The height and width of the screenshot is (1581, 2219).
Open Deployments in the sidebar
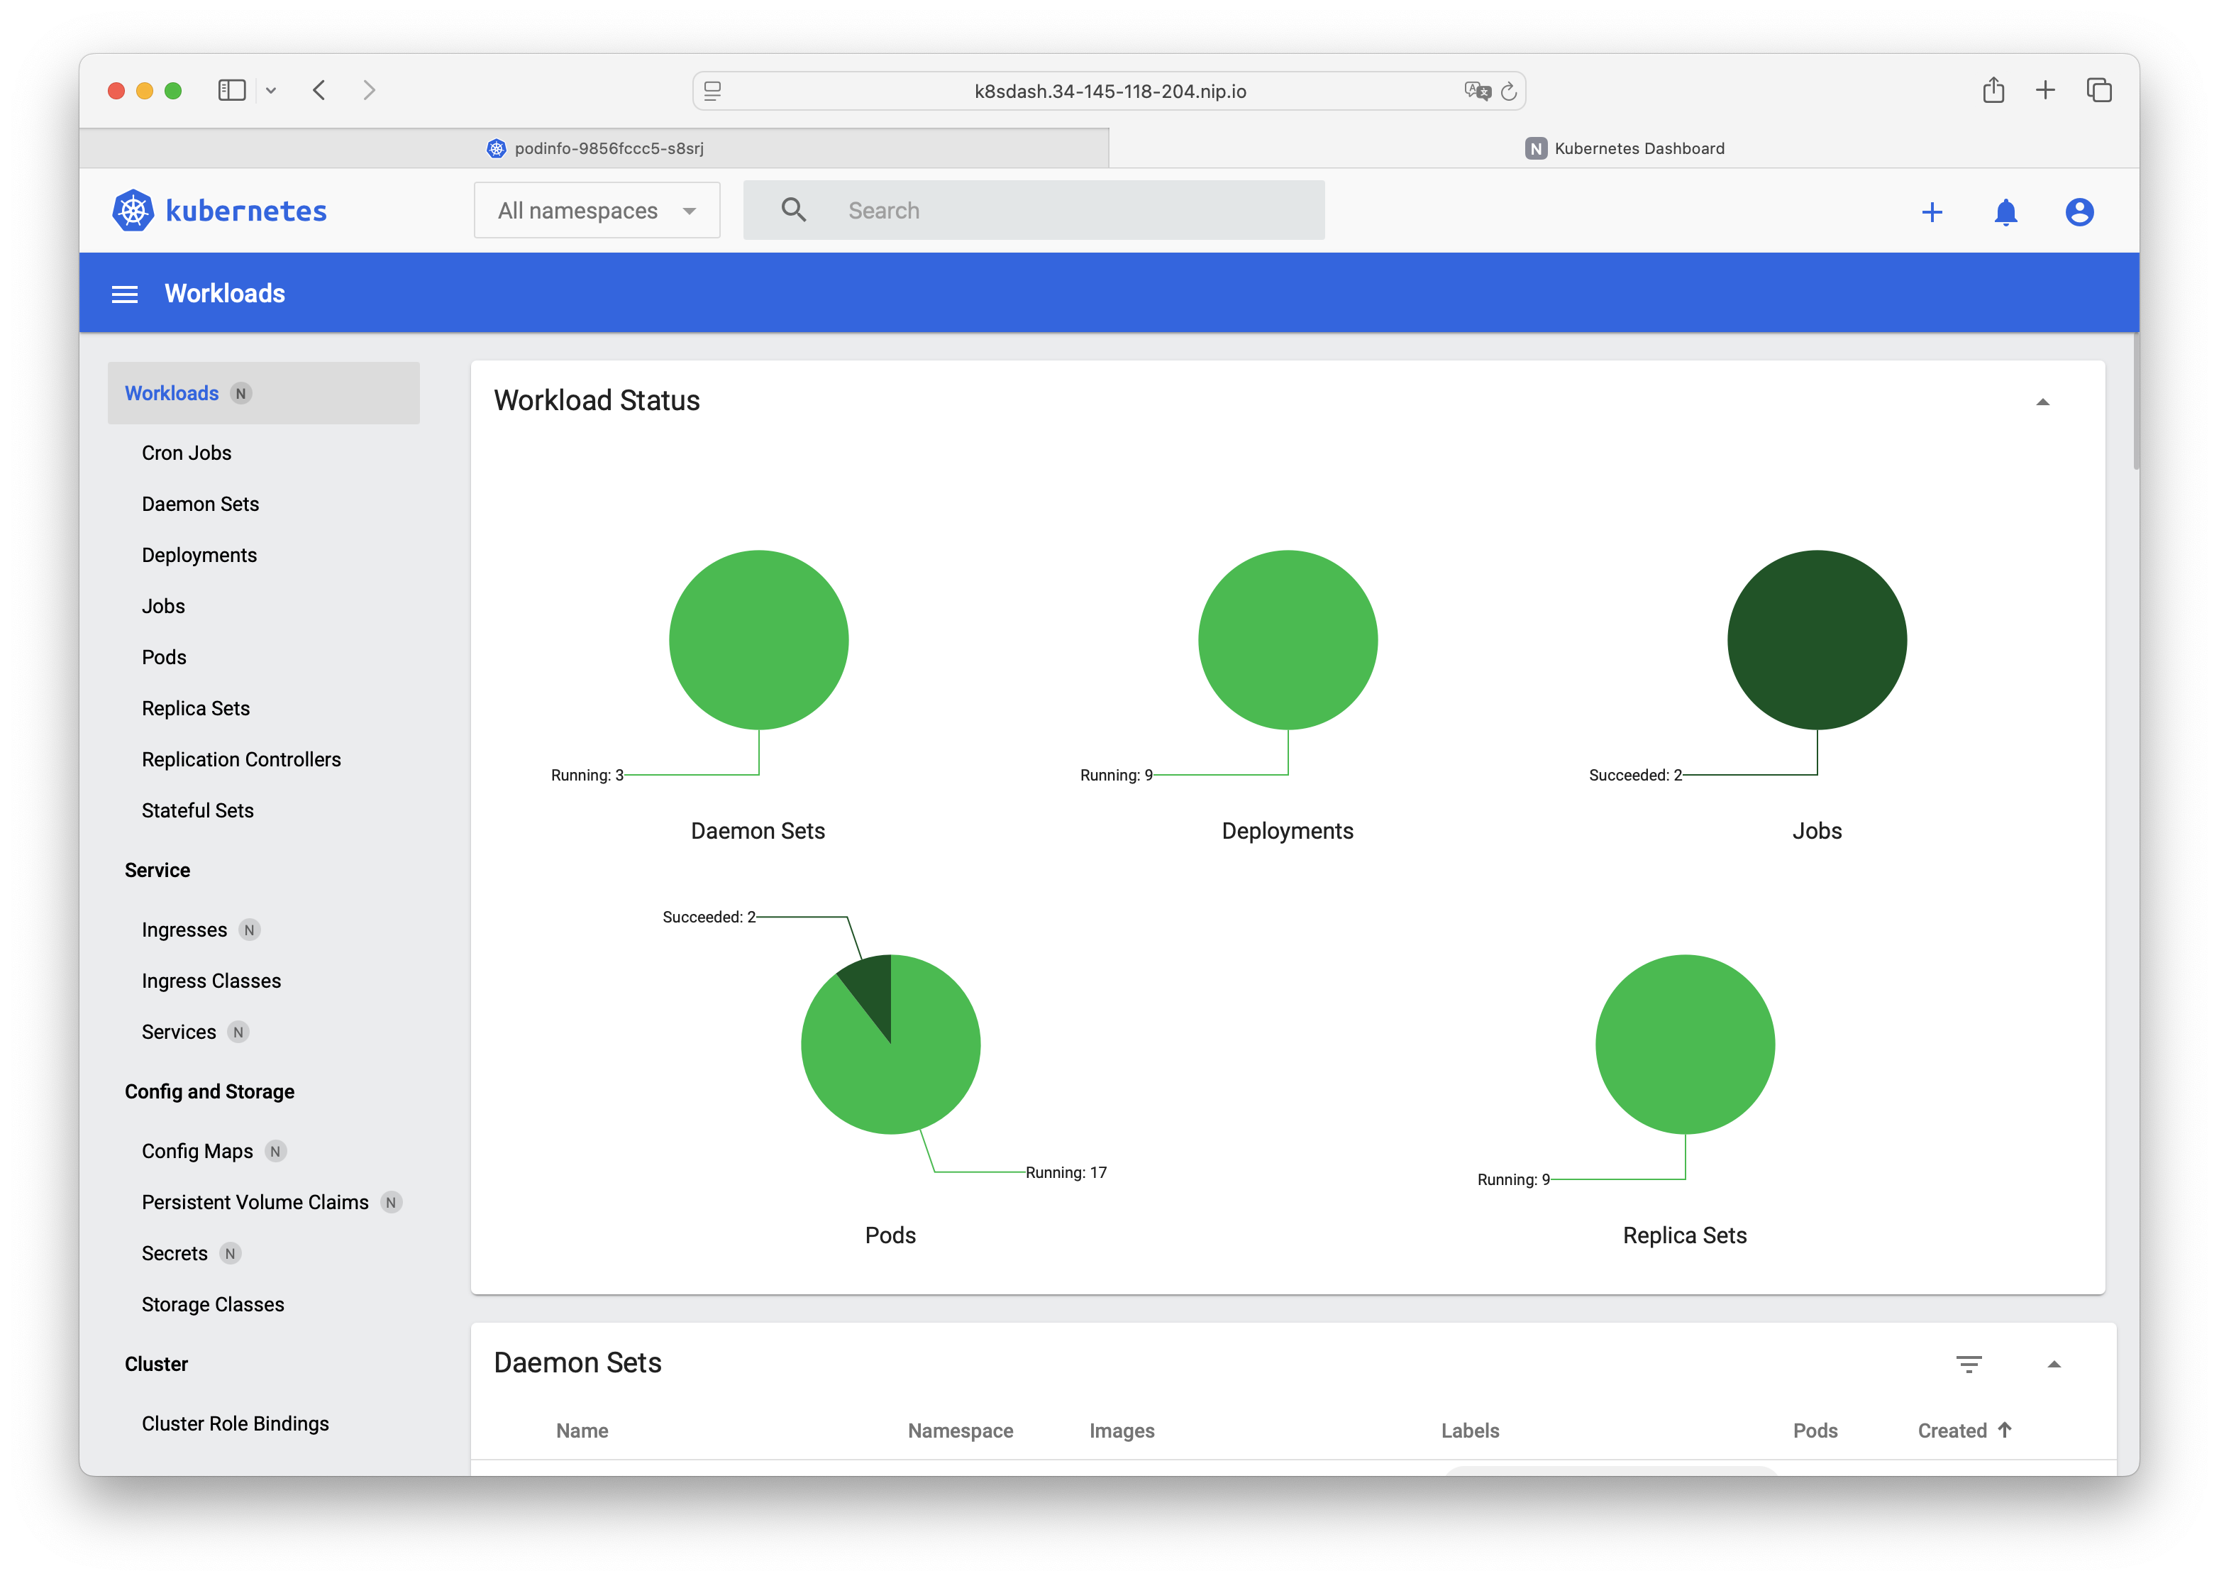point(199,555)
